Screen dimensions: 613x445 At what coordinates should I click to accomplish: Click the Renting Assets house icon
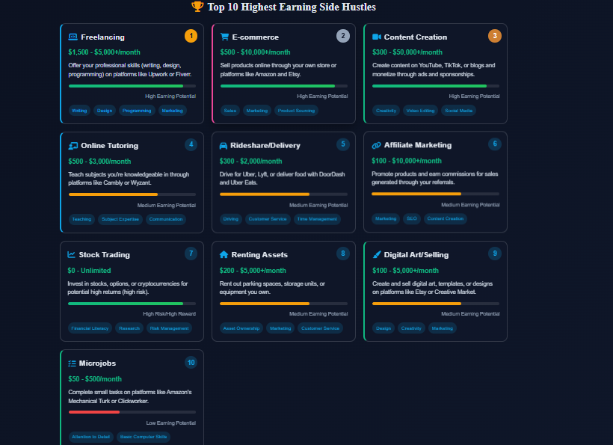pyautogui.click(x=224, y=254)
